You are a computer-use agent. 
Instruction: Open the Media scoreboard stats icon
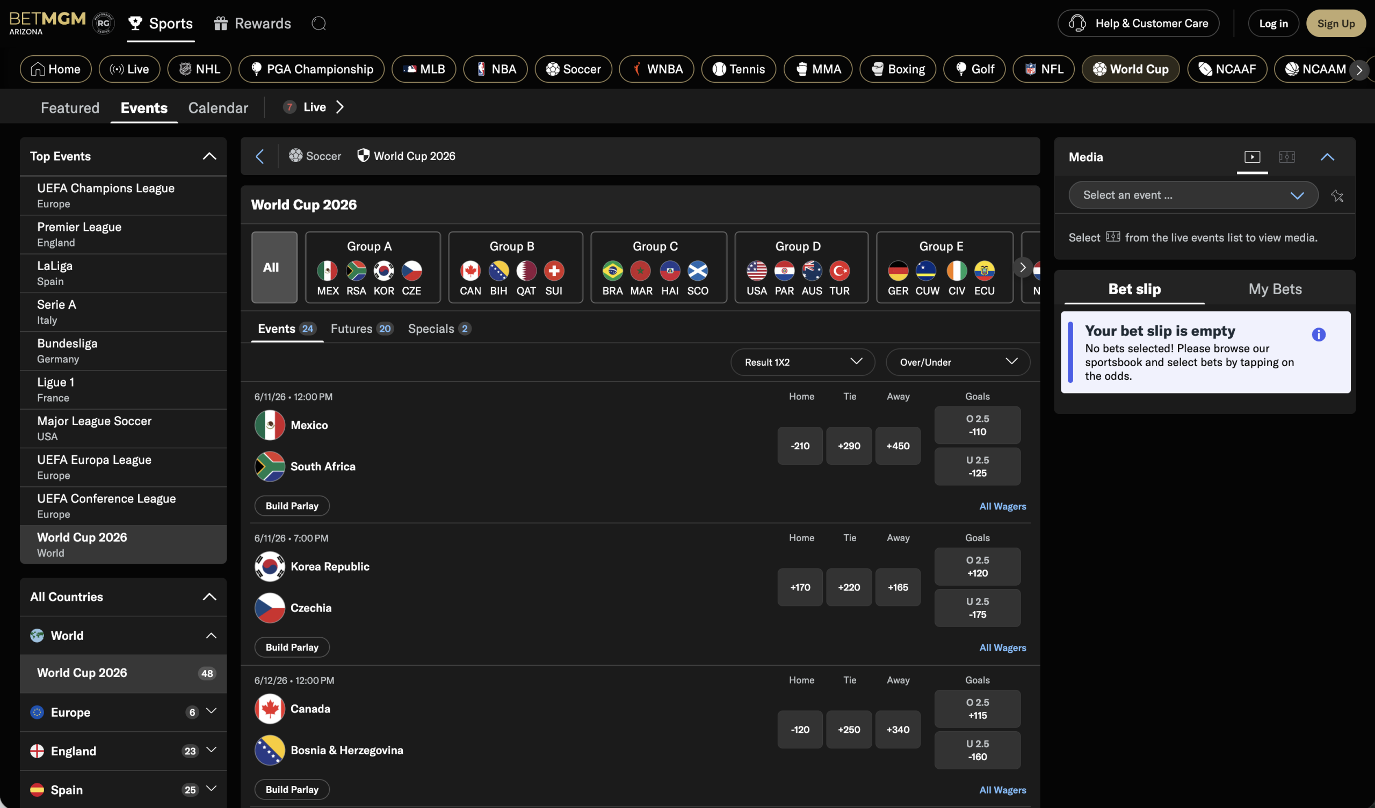1287,157
